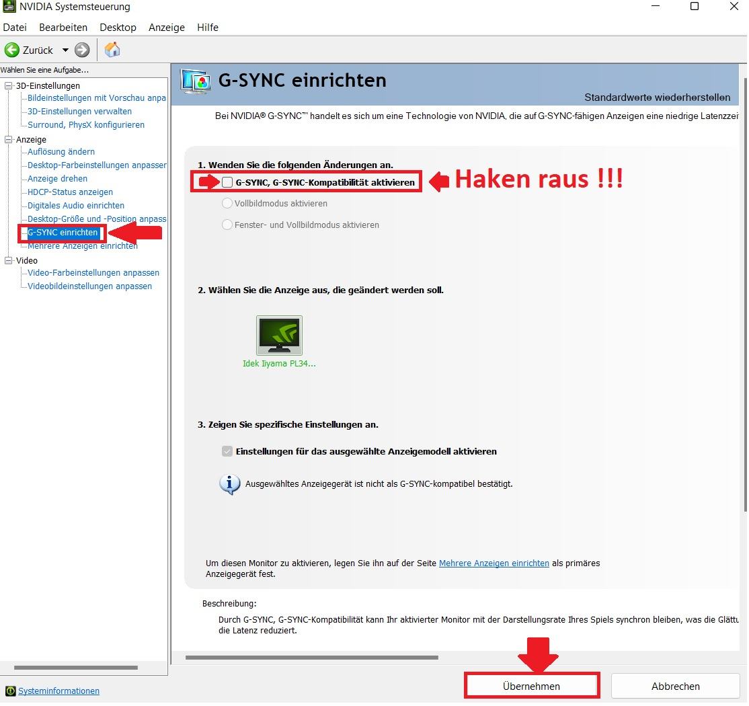Open Desktop-Farbeinstellungen anpassen
This screenshot has width=749, height=706.
pos(97,165)
